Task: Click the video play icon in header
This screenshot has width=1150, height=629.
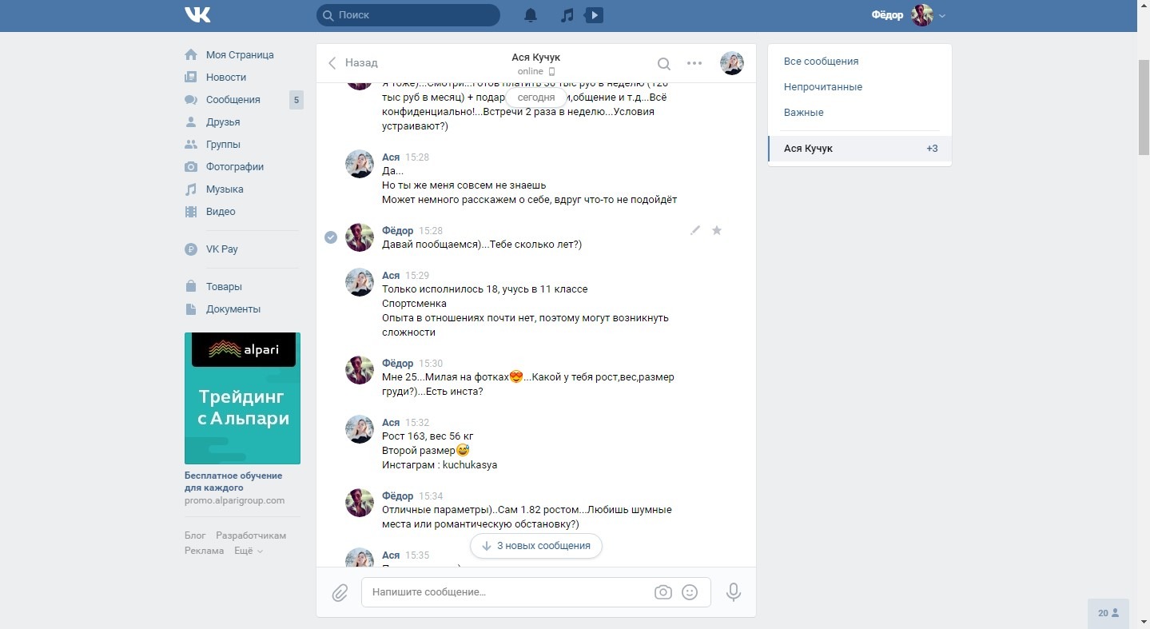Action: click(x=594, y=15)
